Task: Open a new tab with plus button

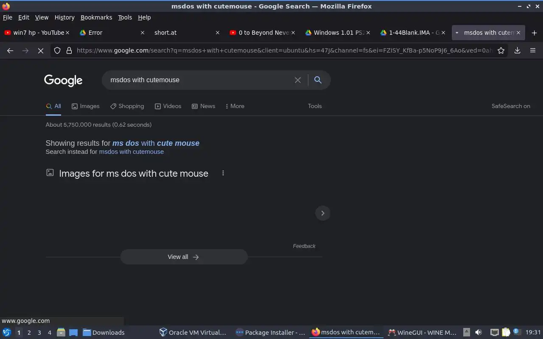Action: [534, 33]
